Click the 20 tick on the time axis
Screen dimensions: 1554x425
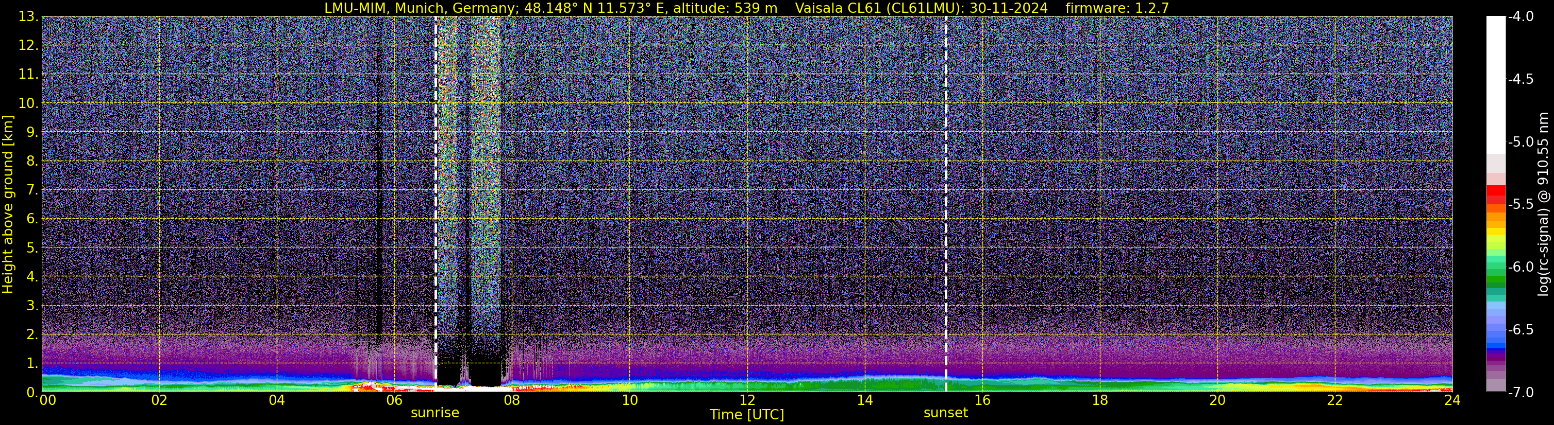(x=1217, y=401)
